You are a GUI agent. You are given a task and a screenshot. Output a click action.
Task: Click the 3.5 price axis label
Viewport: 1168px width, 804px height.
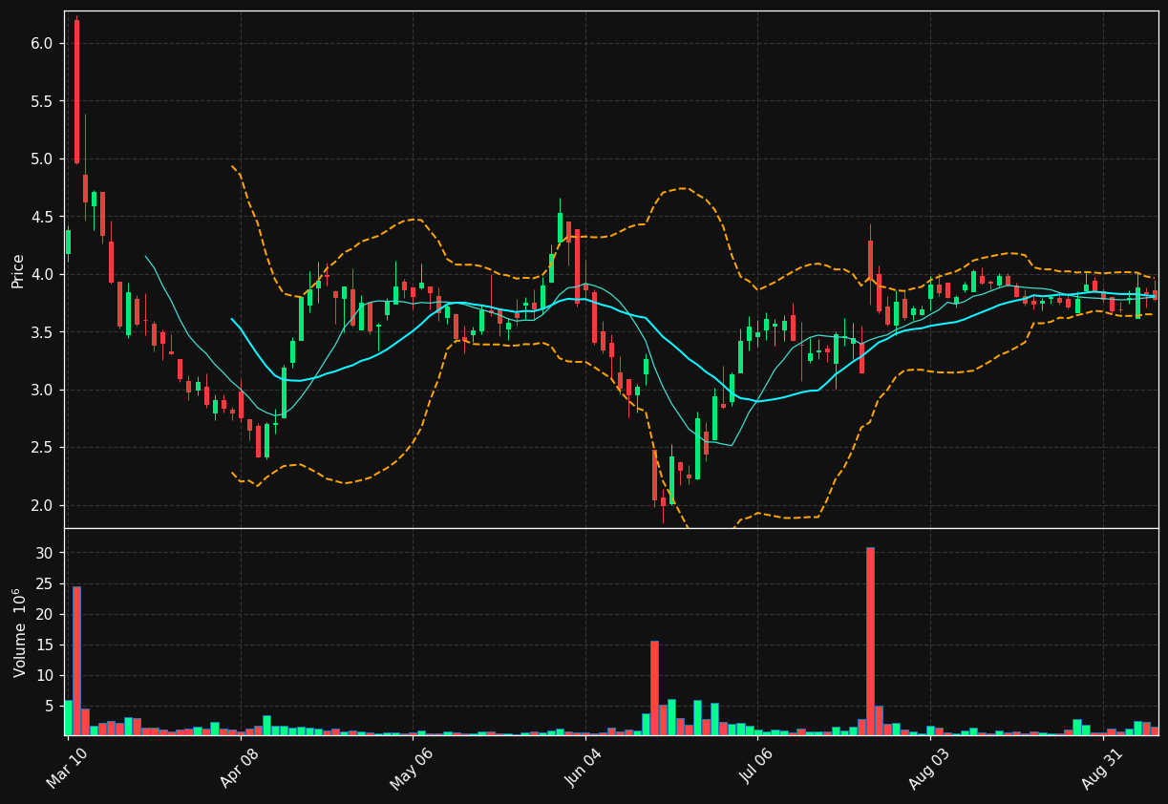41,332
